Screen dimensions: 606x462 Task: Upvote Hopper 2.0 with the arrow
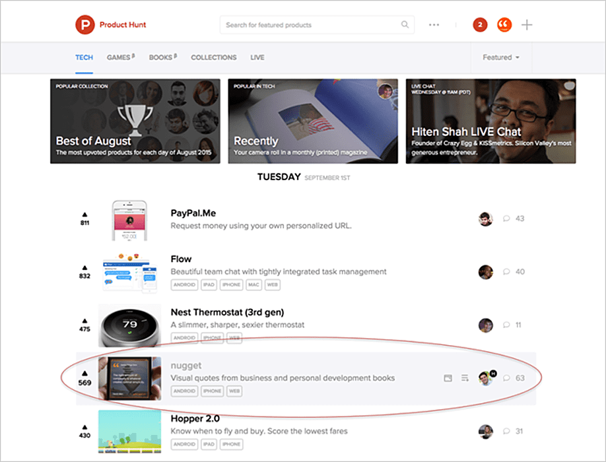coord(84,427)
